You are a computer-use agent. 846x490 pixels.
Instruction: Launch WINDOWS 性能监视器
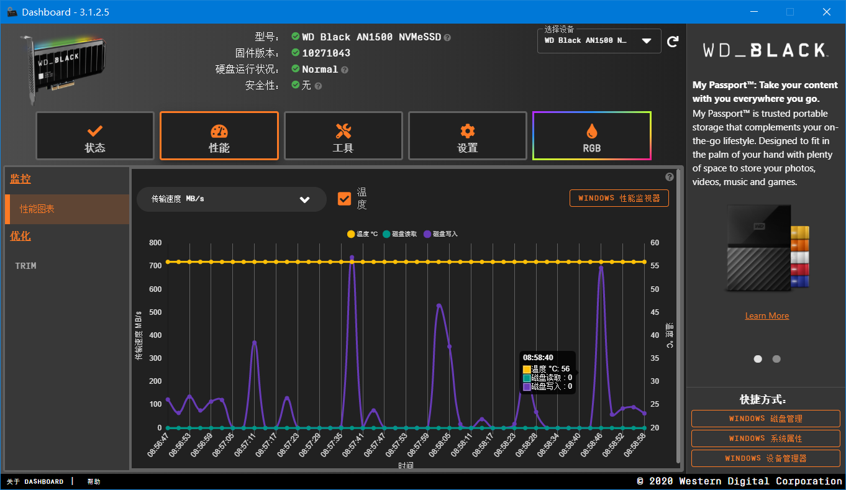click(x=619, y=198)
